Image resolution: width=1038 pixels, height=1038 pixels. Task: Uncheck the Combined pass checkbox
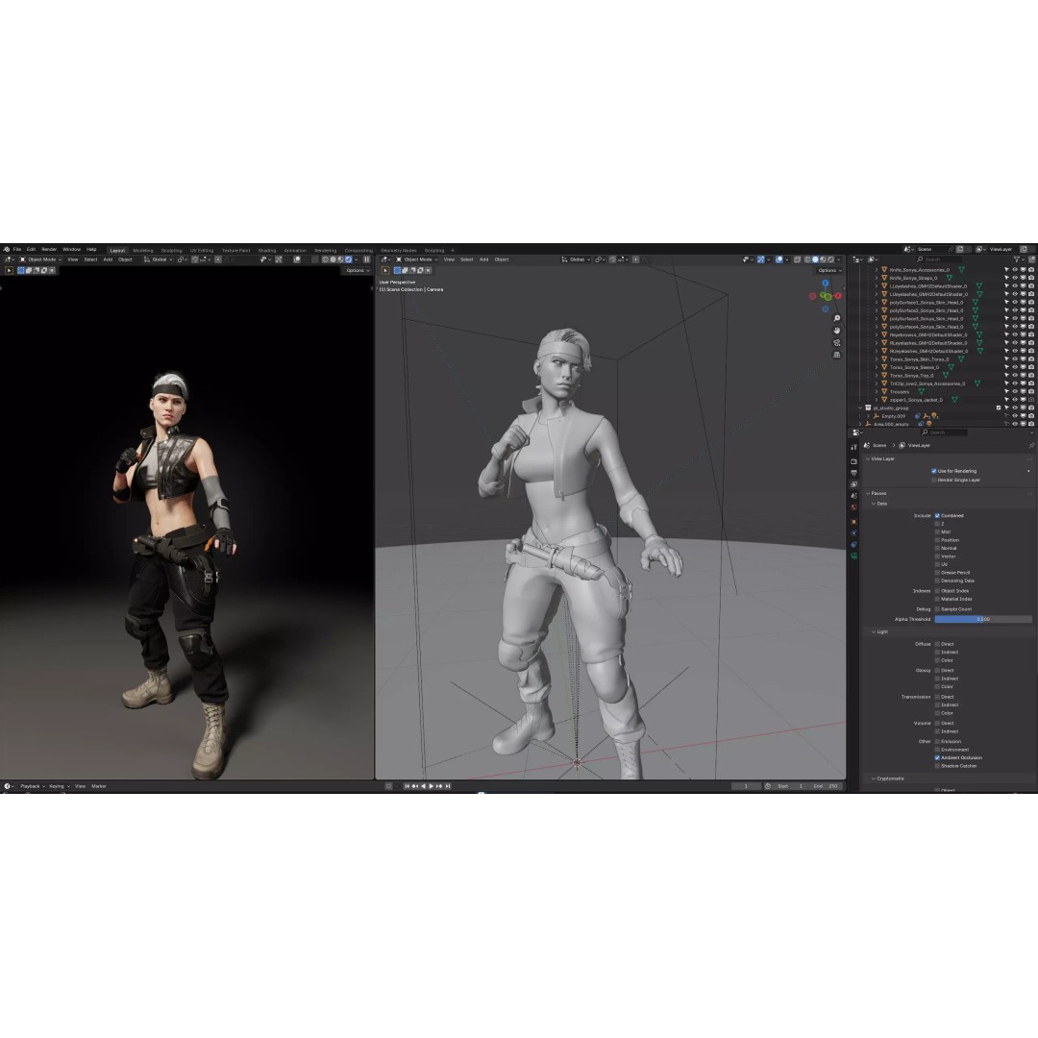(x=937, y=516)
